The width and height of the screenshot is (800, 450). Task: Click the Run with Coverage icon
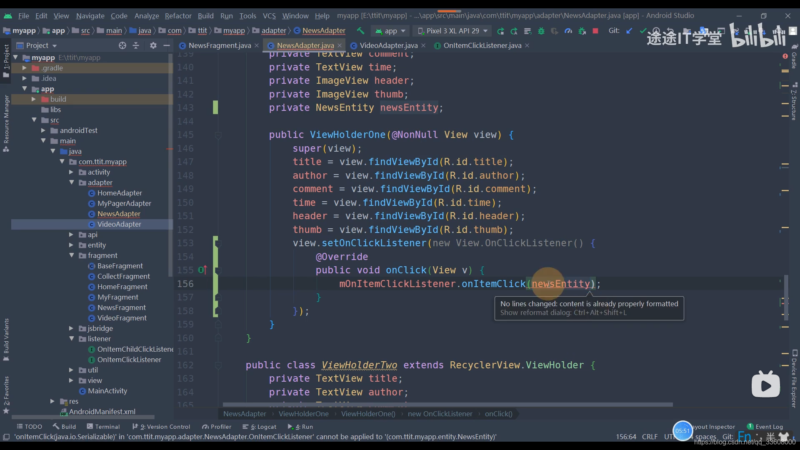554,31
